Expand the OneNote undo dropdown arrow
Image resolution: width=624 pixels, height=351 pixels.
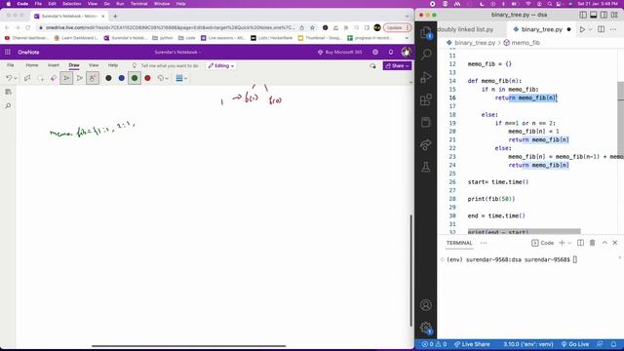[16, 78]
